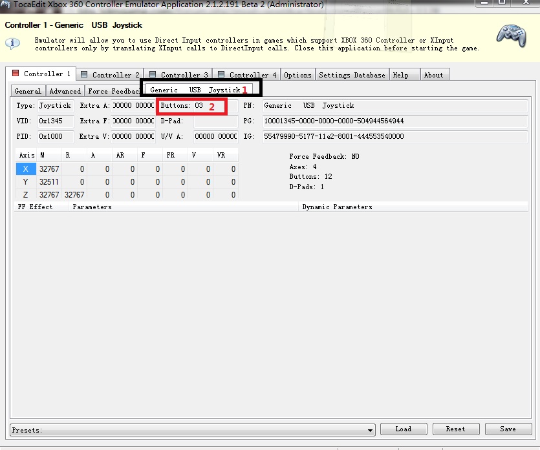
Task: Go to the Options tab
Action: (297, 75)
